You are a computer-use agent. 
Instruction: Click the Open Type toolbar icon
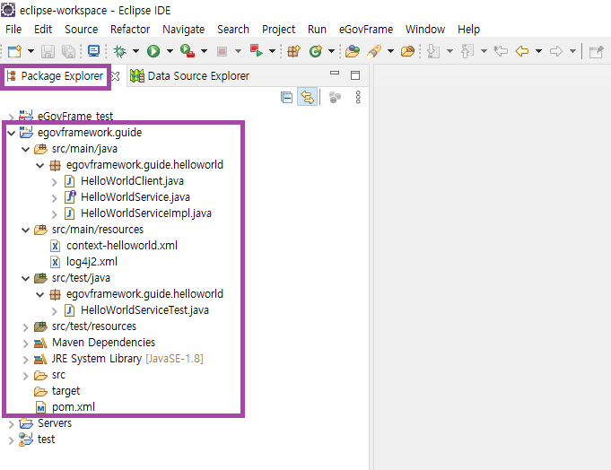(353, 51)
